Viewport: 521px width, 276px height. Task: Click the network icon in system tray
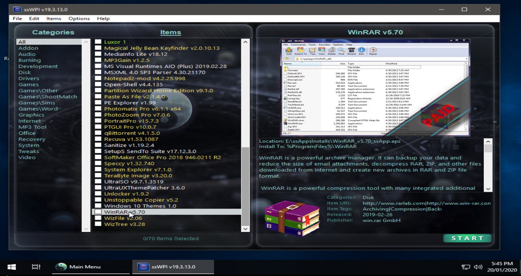coord(466,267)
